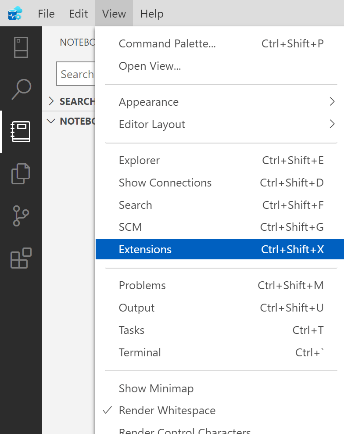Open the File menu
The image size is (344, 434).
46,14
